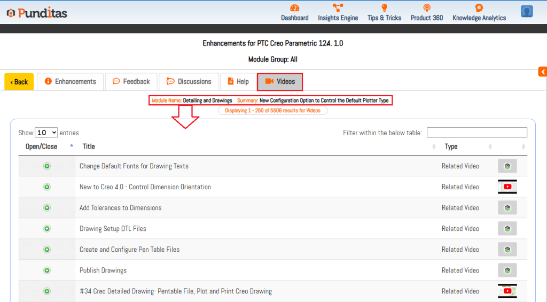Open Insights Engine from the top bar

point(338,8)
